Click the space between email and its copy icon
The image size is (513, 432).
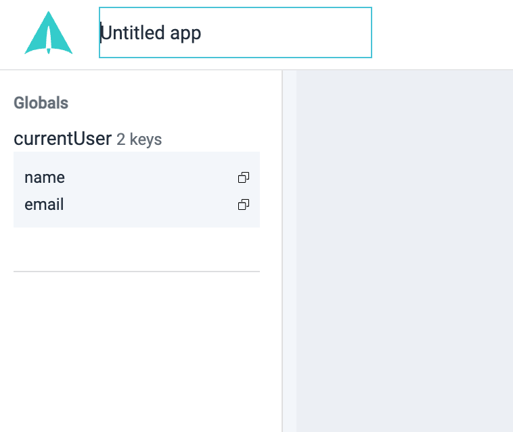pos(149,204)
